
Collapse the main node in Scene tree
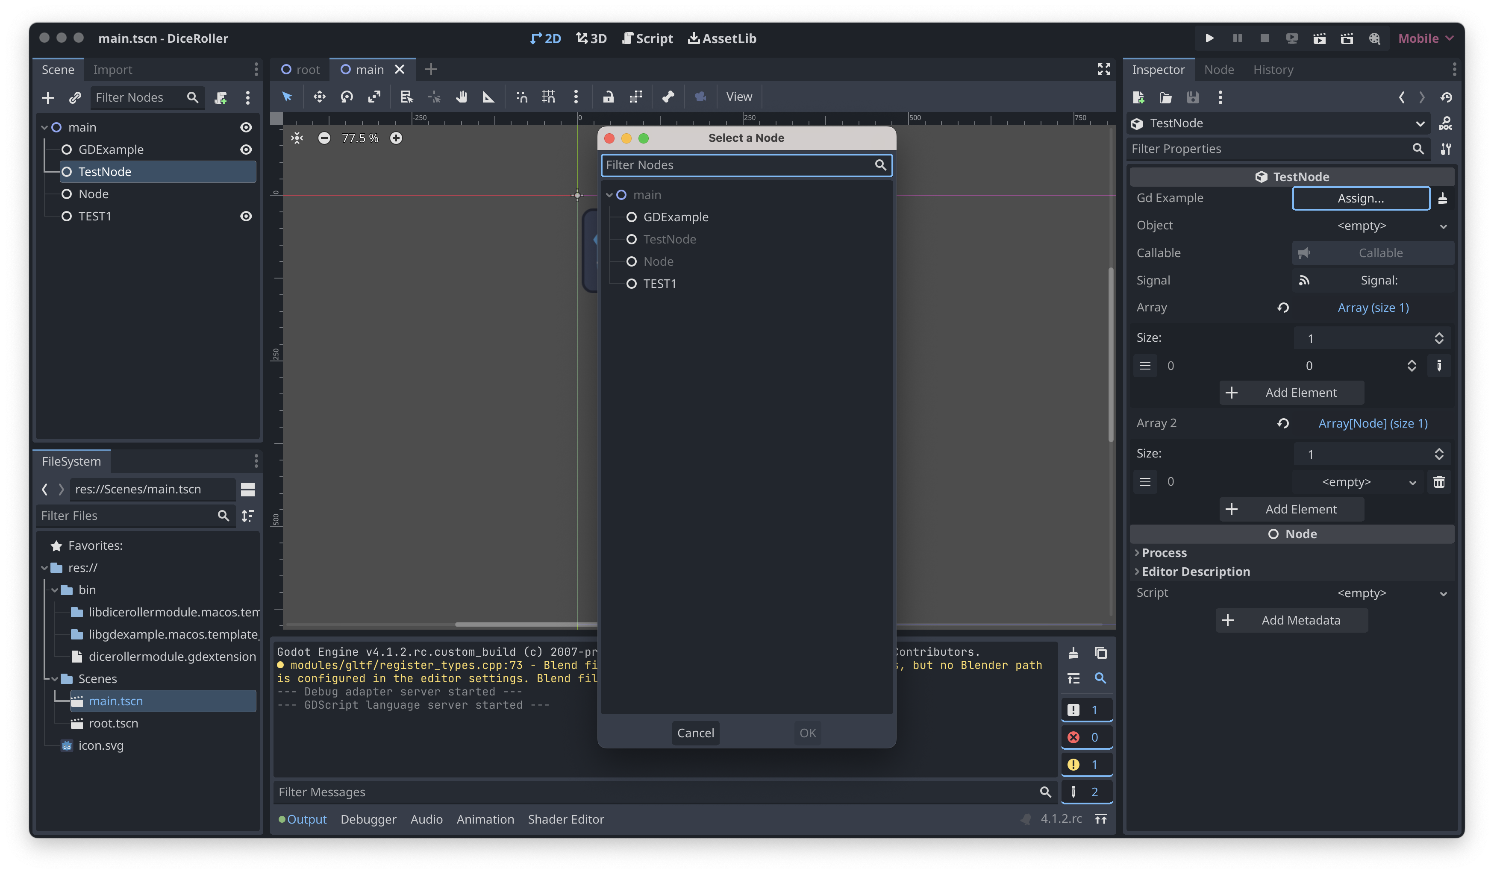pyautogui.click(x=44, y=127)
